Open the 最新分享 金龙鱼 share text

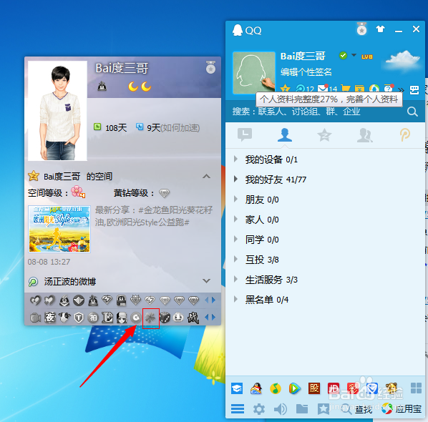click(154, 216)
